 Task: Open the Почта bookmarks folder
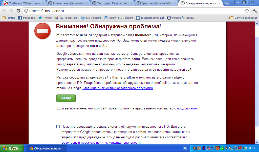point(8,18)
